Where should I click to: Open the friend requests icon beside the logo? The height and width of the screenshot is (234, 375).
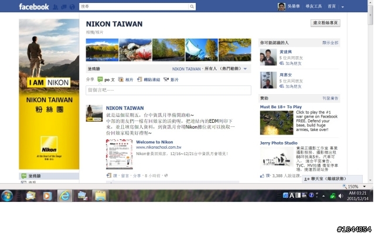click(x=55, y=7)
